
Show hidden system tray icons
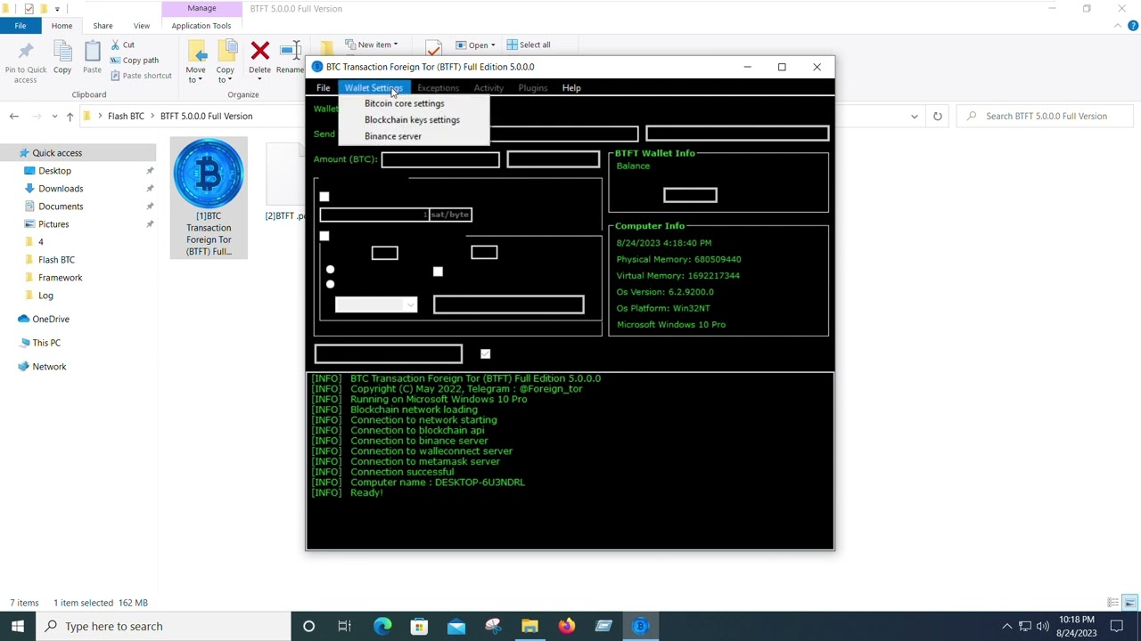click(x=1006, y=626)
